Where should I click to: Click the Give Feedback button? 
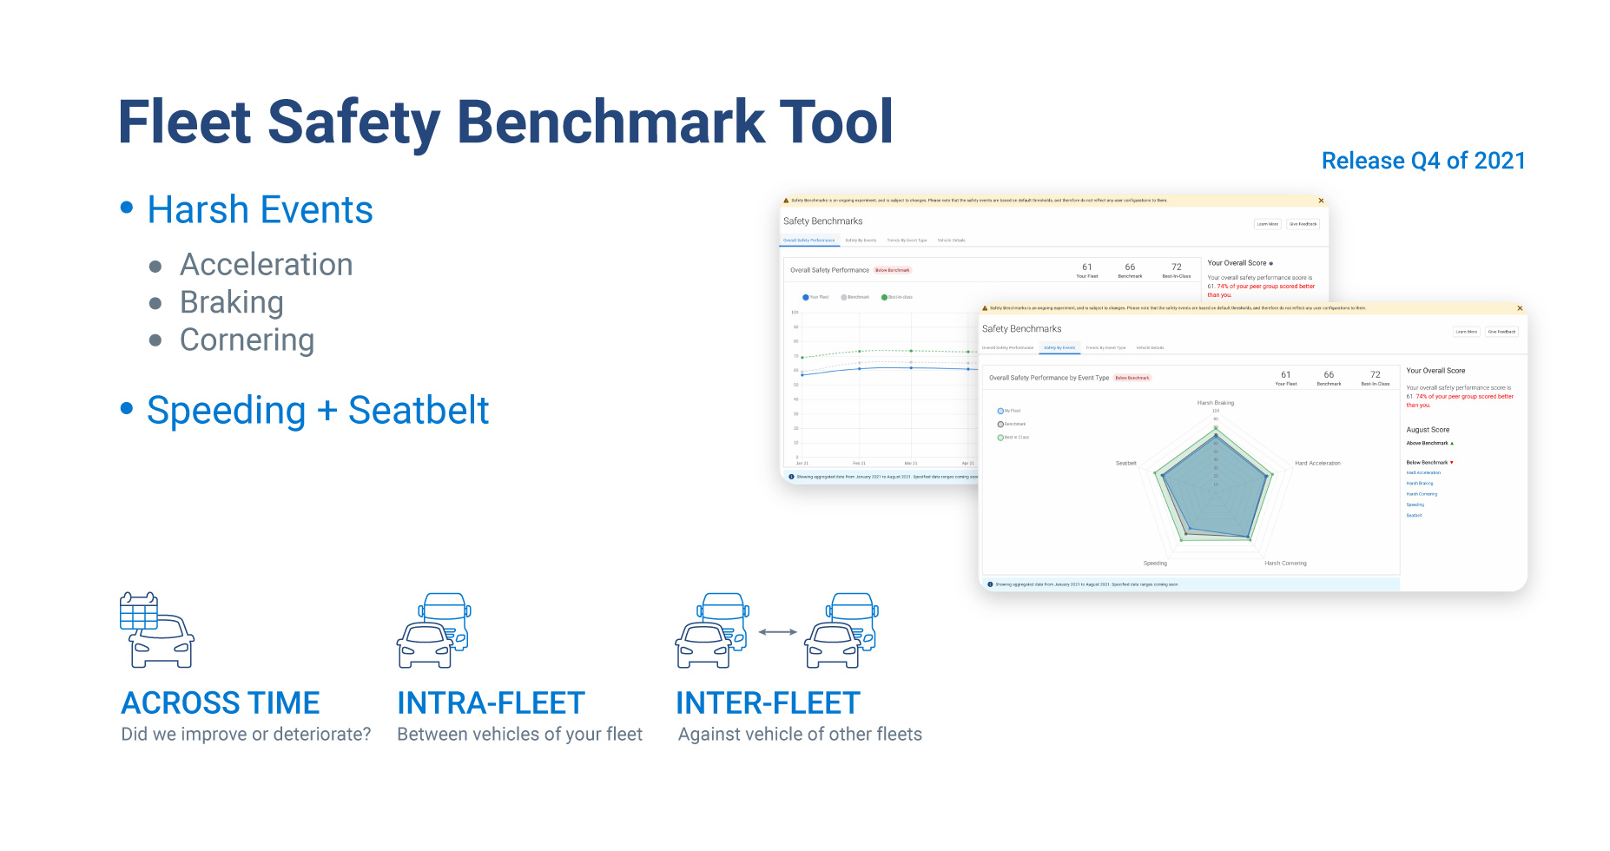click(x=1502, y=332)
